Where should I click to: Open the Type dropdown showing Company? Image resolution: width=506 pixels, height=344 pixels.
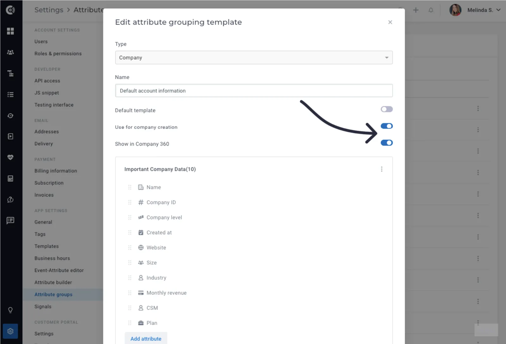coord(254,58)
